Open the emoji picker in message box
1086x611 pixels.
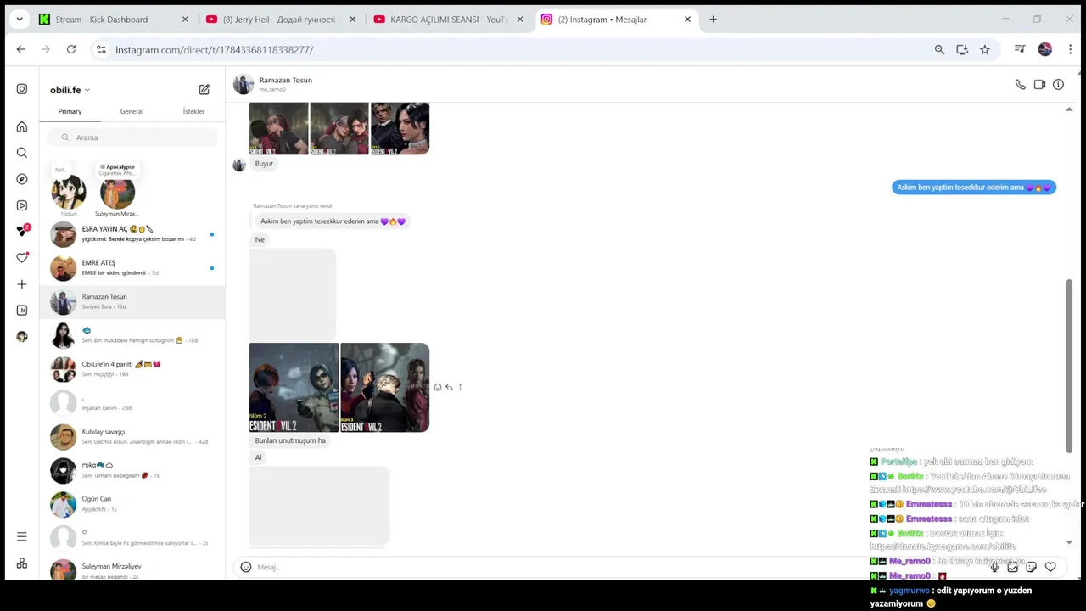click(x=246, y=567)
